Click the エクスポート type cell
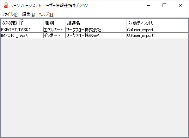 click(x=54, y=30)
